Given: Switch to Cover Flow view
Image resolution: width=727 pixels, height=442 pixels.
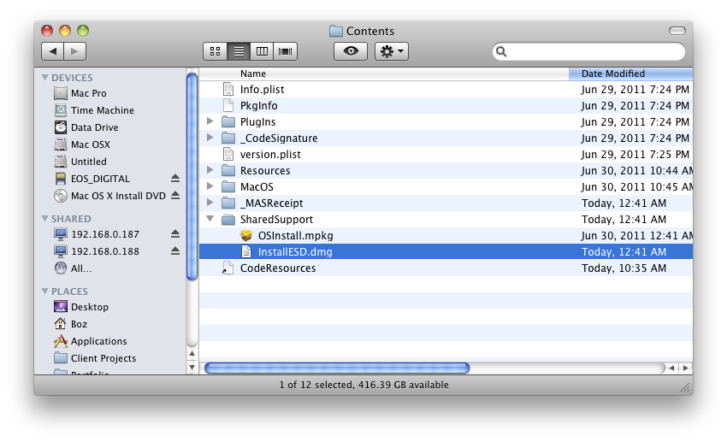Looking at the screenshot, I should coord(287,51).
